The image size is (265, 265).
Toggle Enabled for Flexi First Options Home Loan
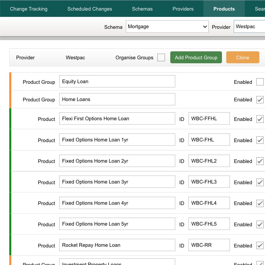(260, 119)
